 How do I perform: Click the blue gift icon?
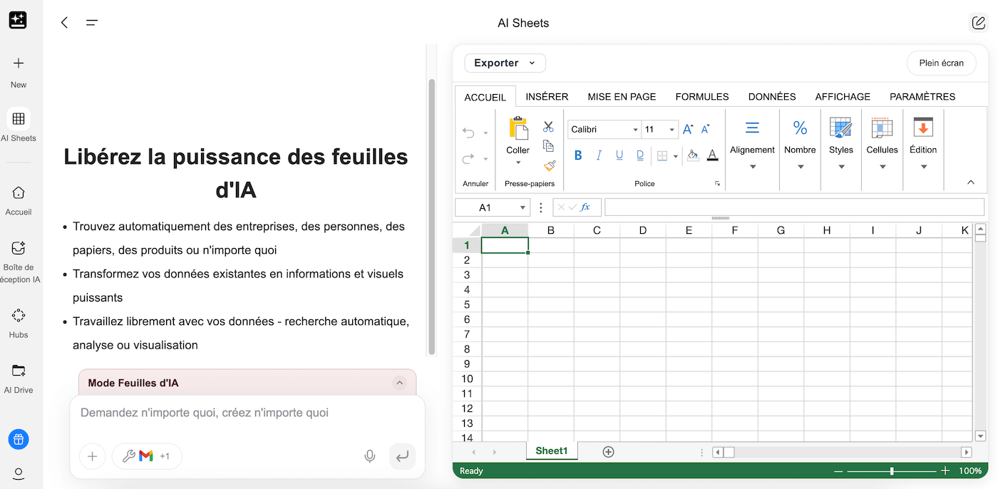click(x=19, y=439)
